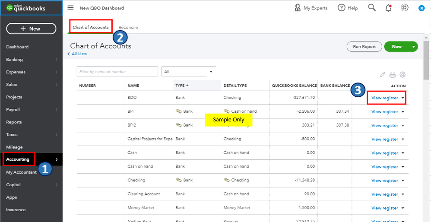
Task: Switch to Reconcile tab
Action: (x=128, y=28)
